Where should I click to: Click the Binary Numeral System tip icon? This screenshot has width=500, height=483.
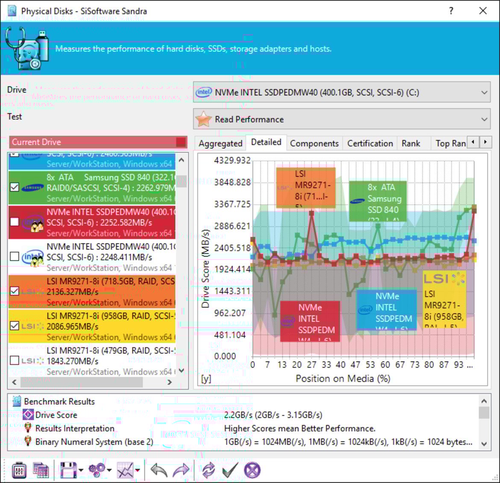coord(28,442)
